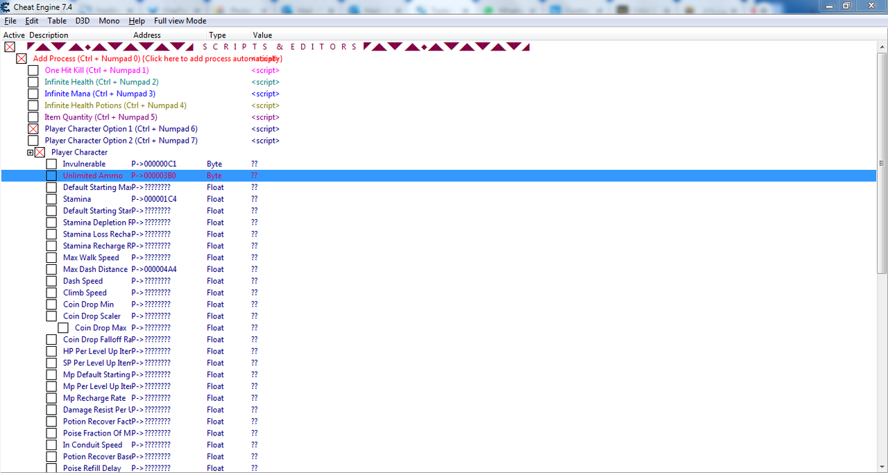The image size is (888, 473).
Task: Expand the Player Character group
Action: (31, 153)
